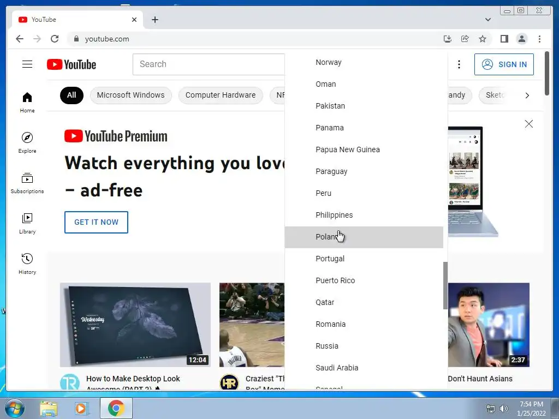
Task: Open Explore in the sidebar
Action: [x=27, y=142]
